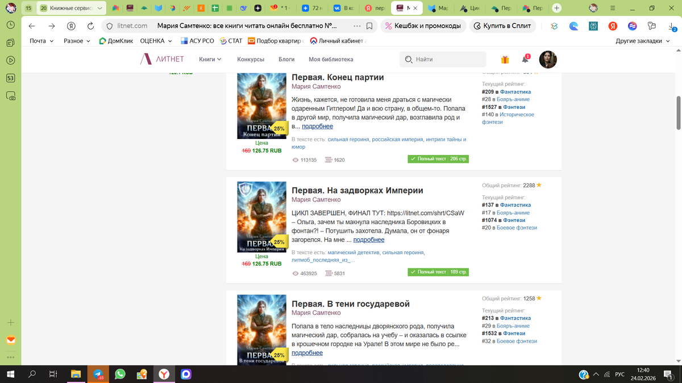Viewport: 682px width, 383px height.
Task: Open the three-dot address bar menu
Action: click(x=357, y=26)
